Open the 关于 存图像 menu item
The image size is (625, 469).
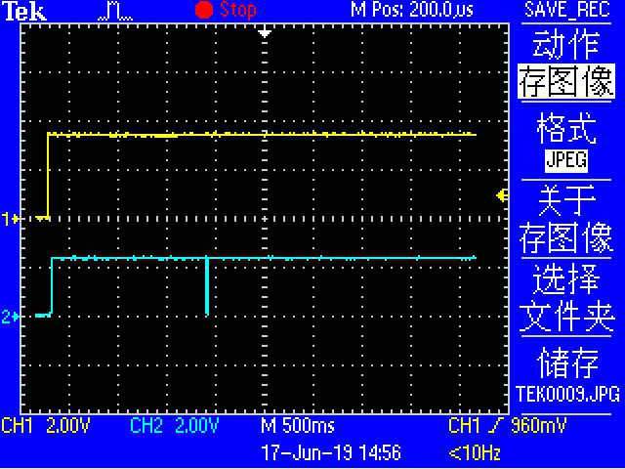point(566,219)
